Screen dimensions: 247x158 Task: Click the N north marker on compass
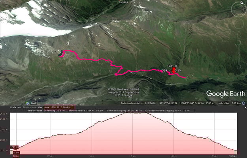pos(241,3)
